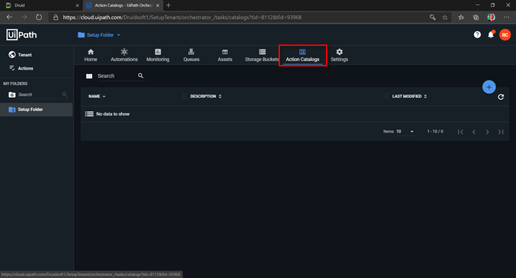Open the Monitoring tab
Viewport: 516px width, 278px height.
(x=158, y=55)
